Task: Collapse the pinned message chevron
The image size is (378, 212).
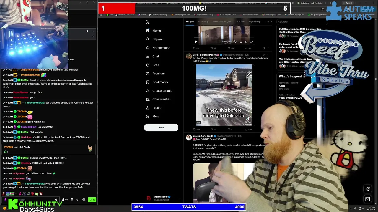Action: pos(93,36)
